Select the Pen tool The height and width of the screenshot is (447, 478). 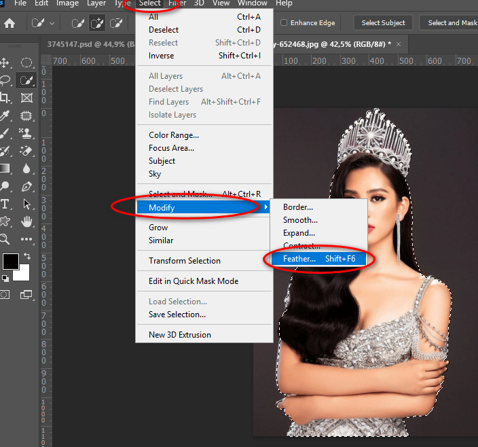pos(27,186)
